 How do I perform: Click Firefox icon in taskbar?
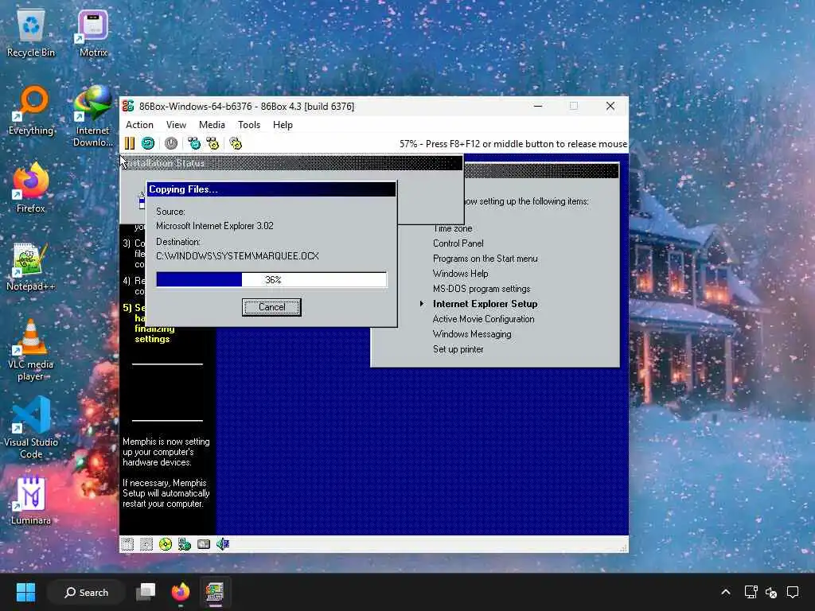tap(181, 592)
